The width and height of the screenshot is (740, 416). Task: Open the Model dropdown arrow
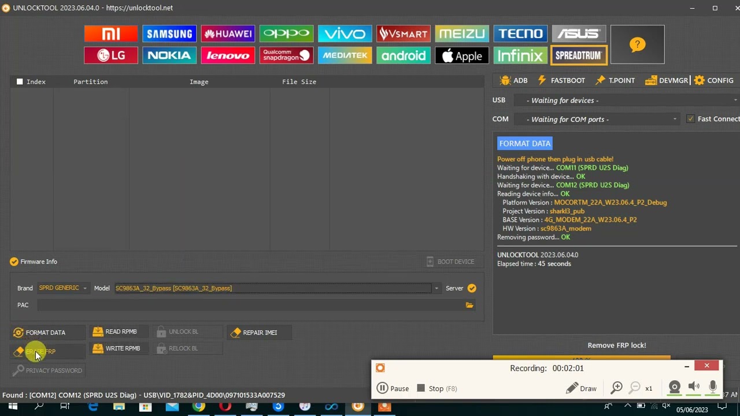click(436, 288)
